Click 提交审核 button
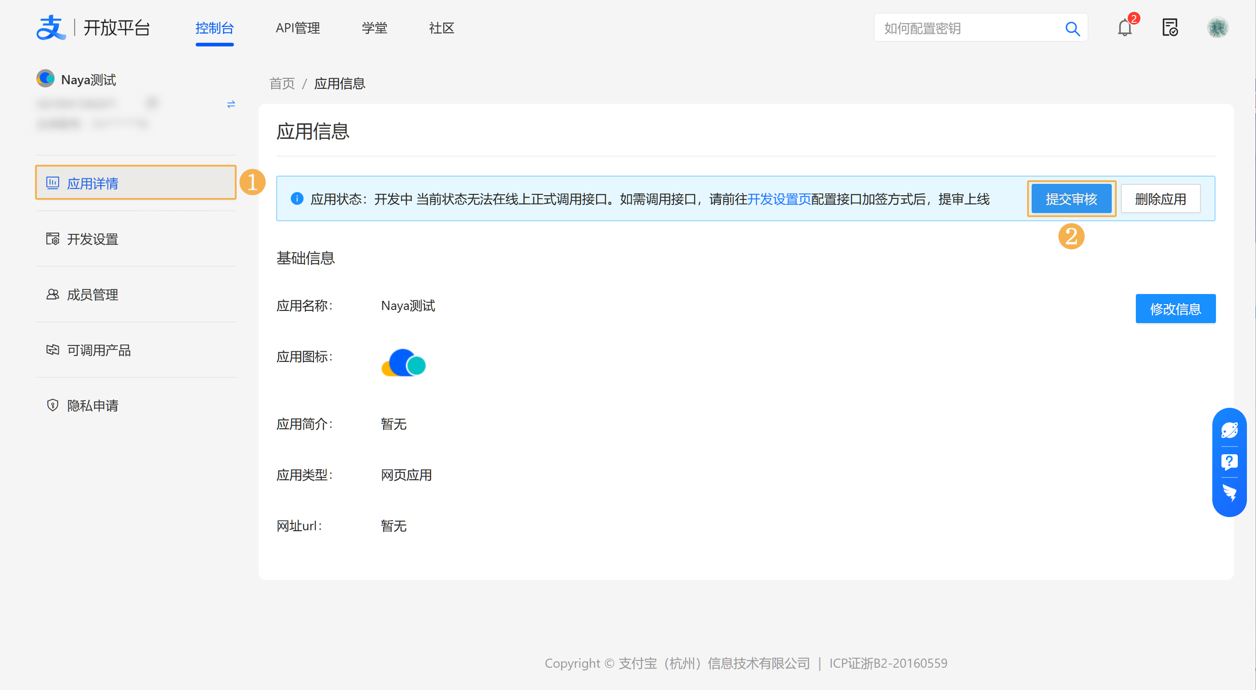 tap(1071, 199)
